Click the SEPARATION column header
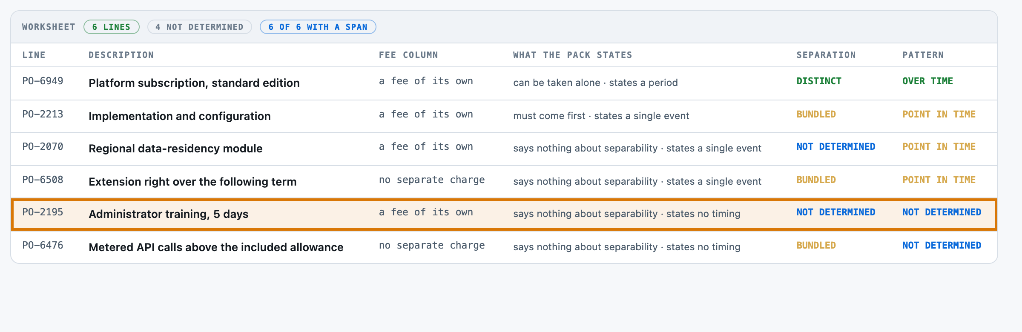The image size is (1022, 332). 826,55
